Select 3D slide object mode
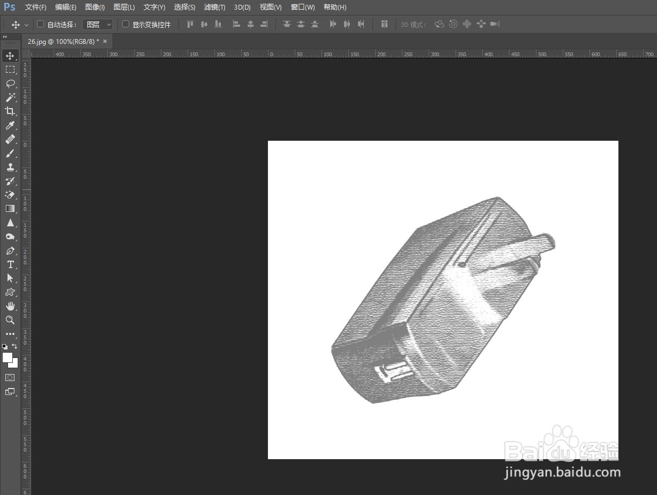 [481, 24]
